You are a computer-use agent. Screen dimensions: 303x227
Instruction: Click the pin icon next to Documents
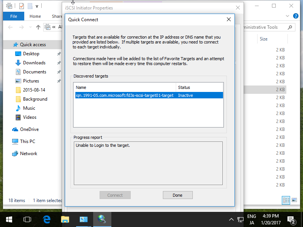(x=59, y=72)
